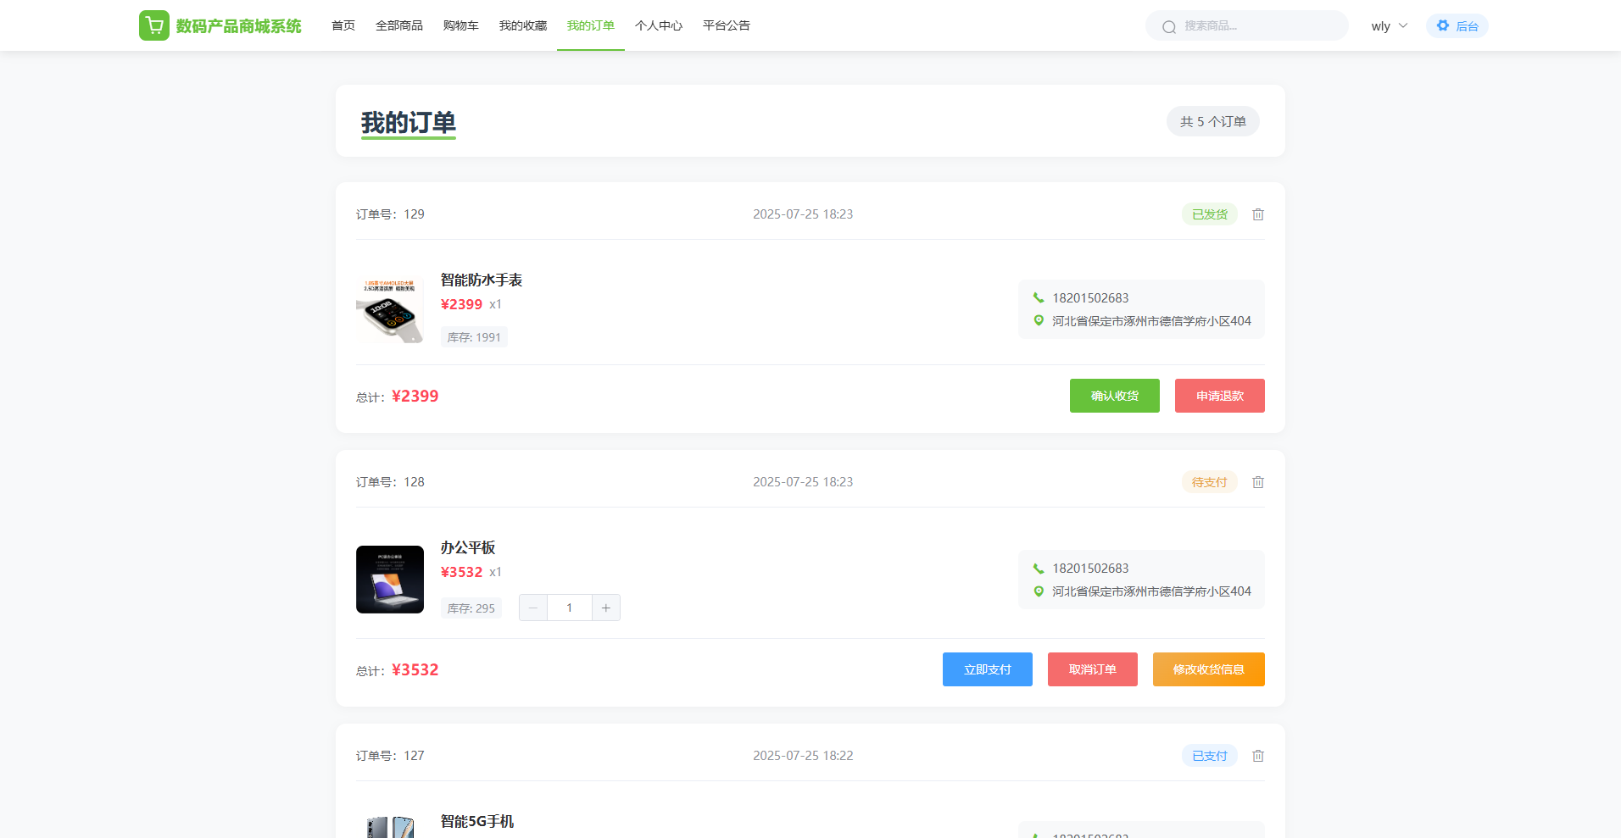
Task: Pay order 128 with 立即支付
Action: click(987, 669)
